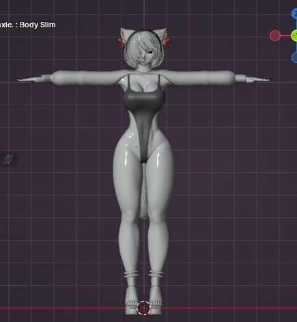Click the dark blue negative Z gizmo circle
Viewport: 297px width, 322px height.
[294, 57]
